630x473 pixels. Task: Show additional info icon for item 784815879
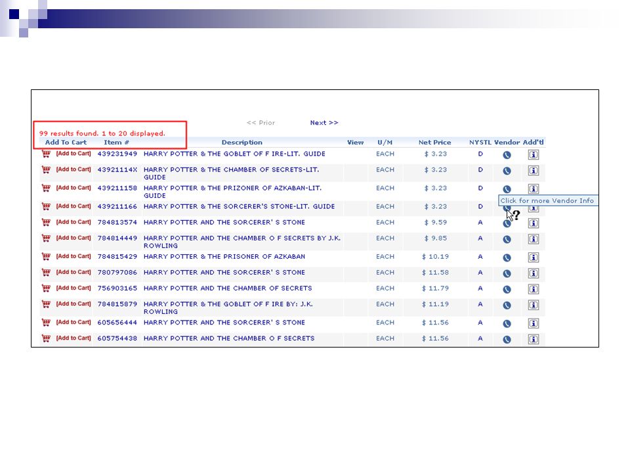pos(533,305)
